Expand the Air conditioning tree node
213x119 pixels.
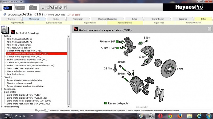point(2,107)
